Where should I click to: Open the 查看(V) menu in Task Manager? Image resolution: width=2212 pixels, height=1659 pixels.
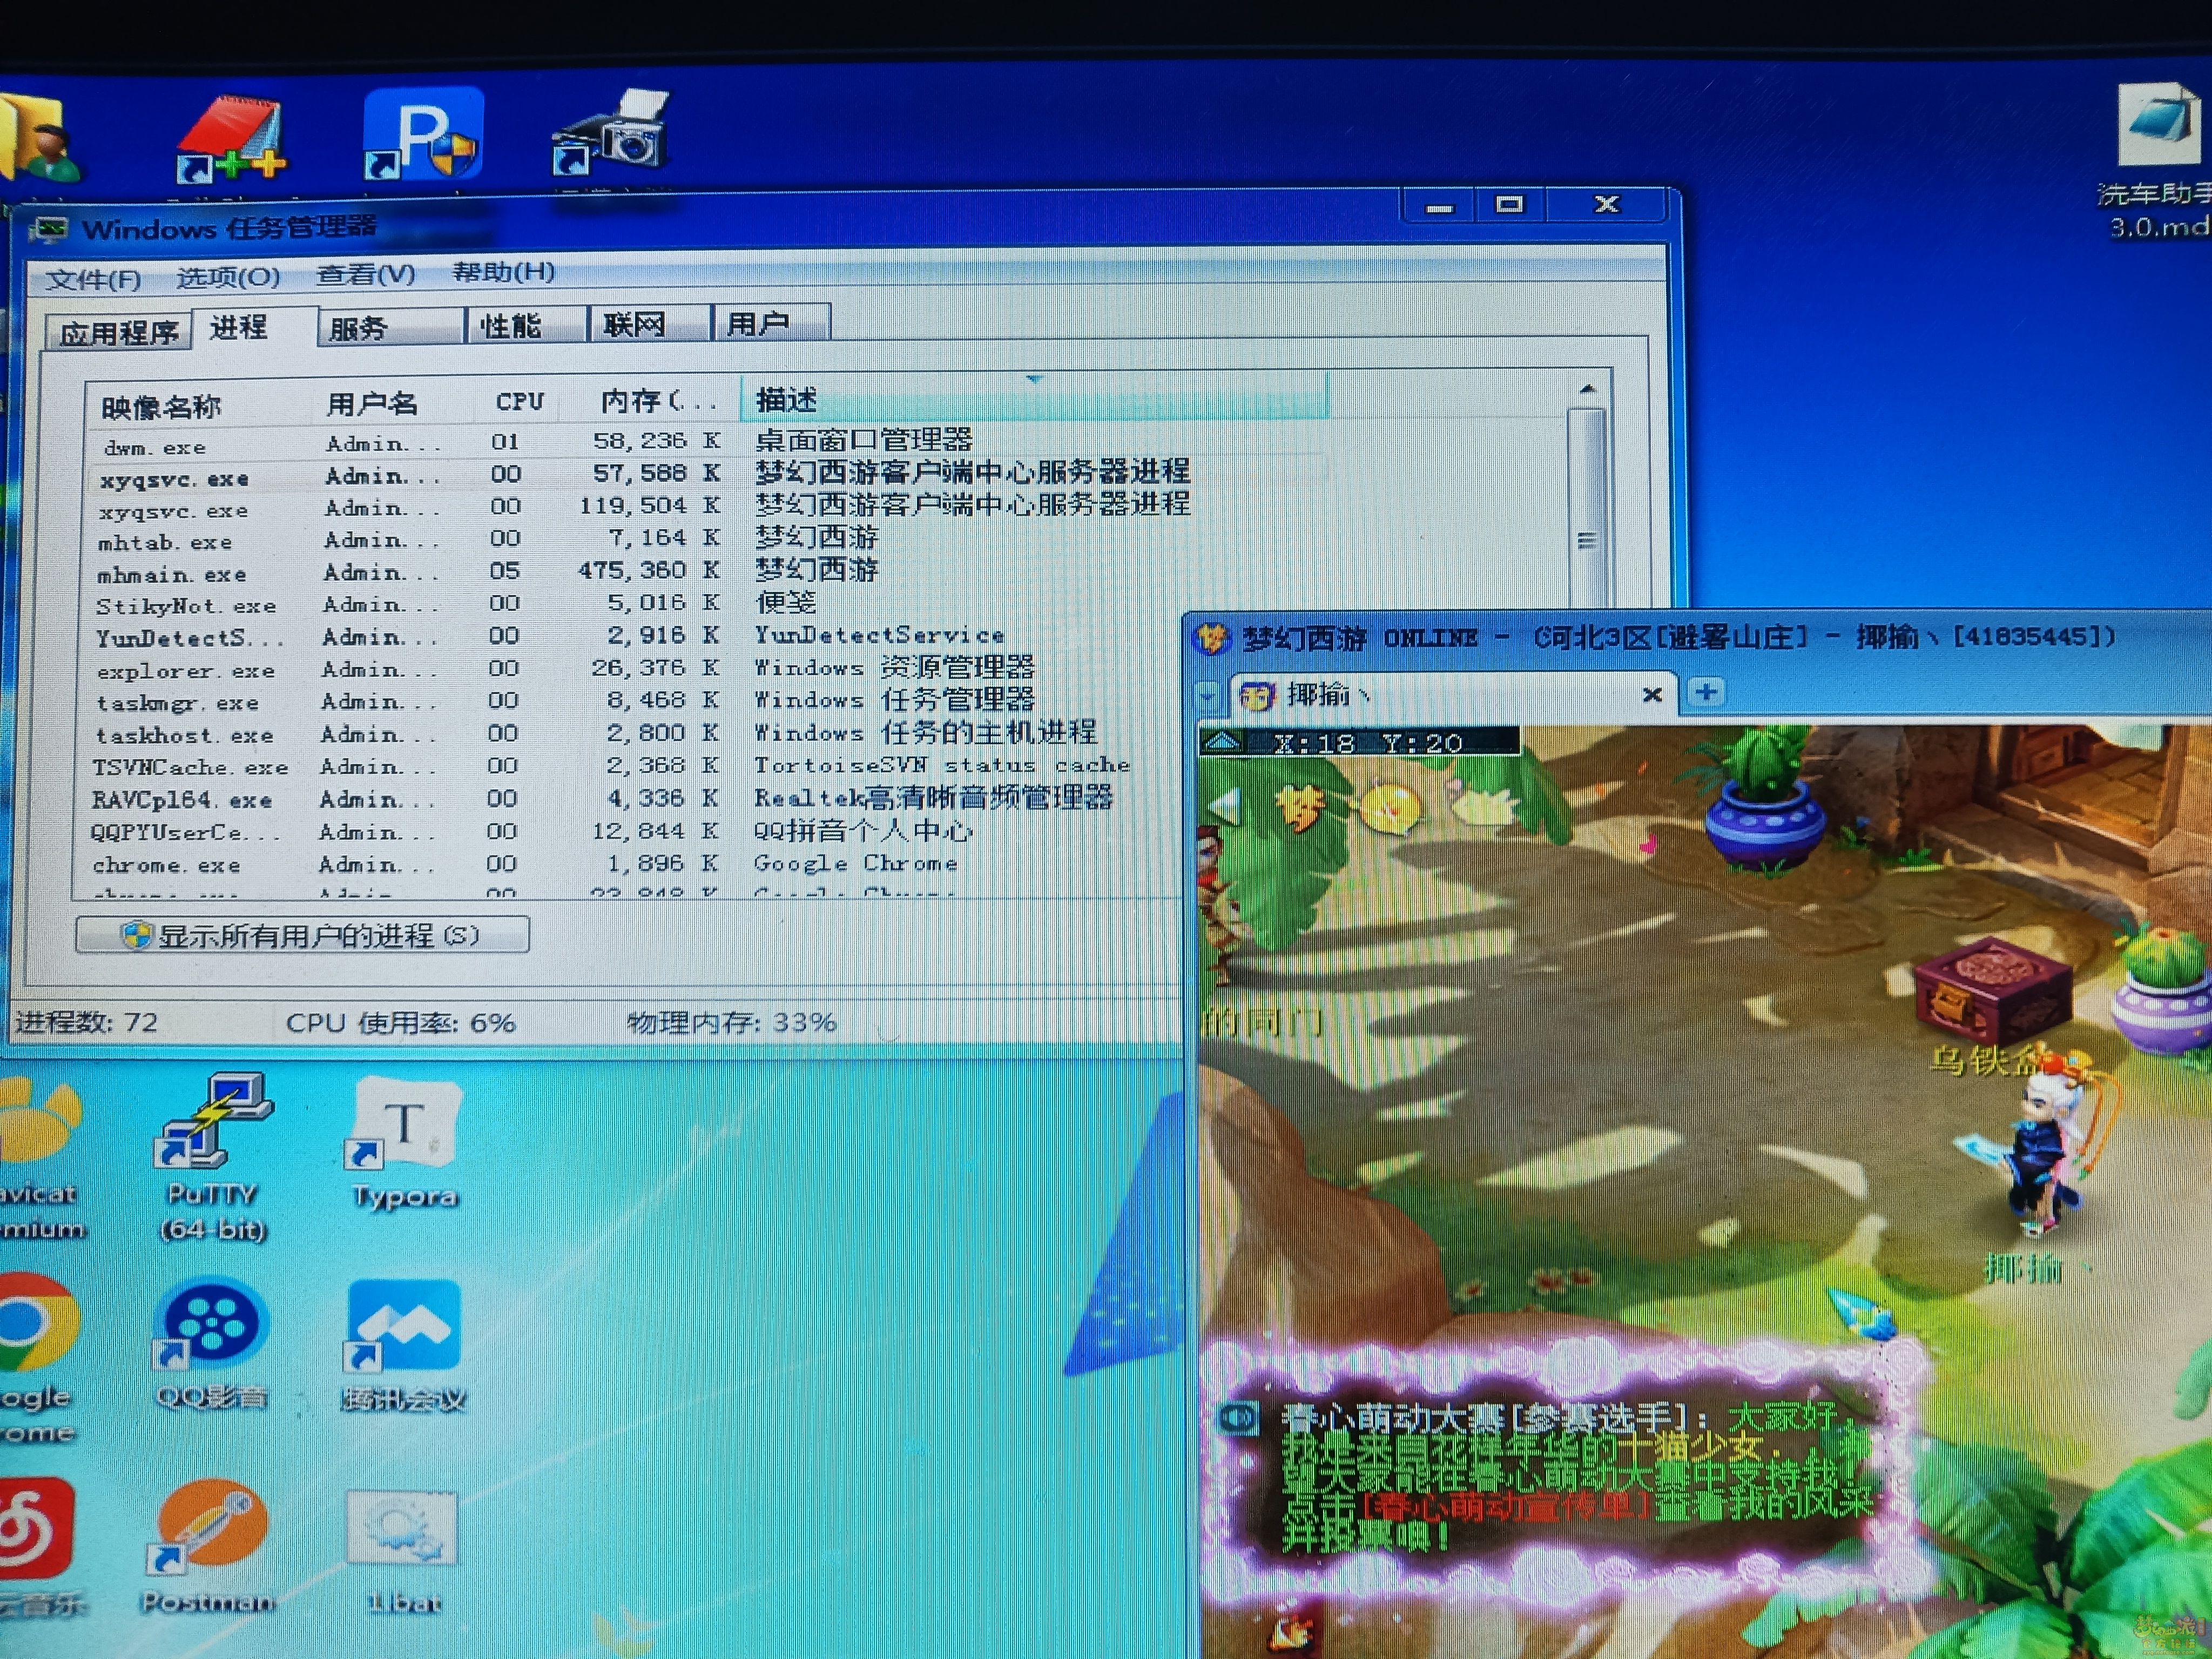(365, 274)
